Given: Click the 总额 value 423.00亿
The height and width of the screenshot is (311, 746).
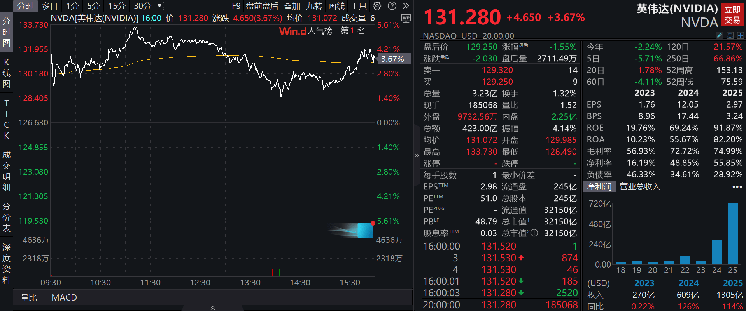Looking at the screenshot, I should pos(480,129).
